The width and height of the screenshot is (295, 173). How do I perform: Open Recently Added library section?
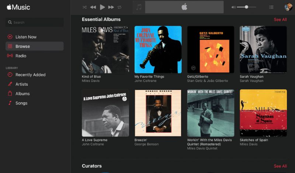tap(34, 75)
